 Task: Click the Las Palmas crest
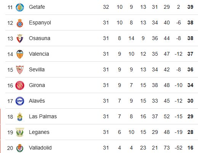click(x=20, y=117)
